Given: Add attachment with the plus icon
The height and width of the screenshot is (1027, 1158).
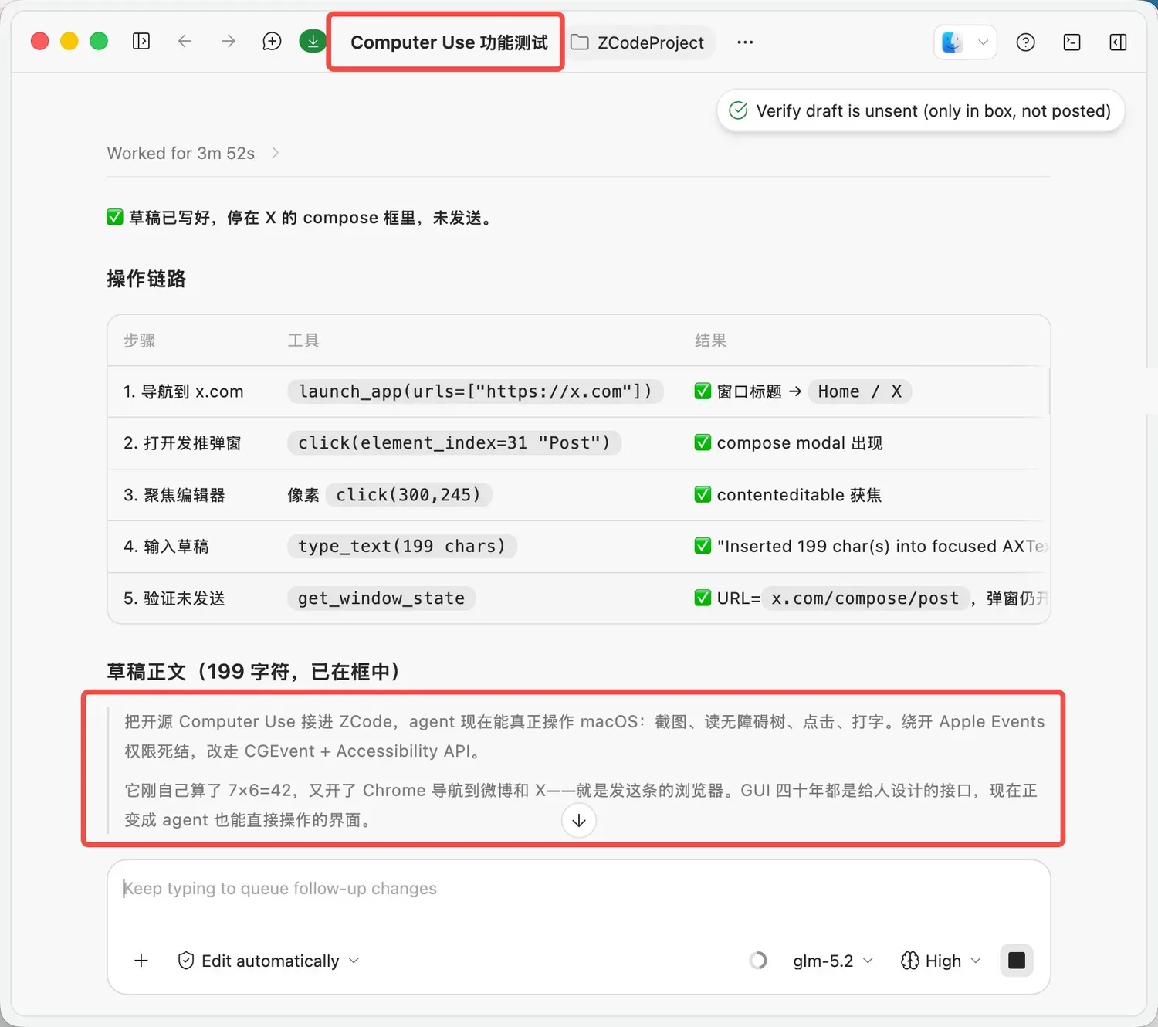Looking at the screenshot, I should 141,961.
